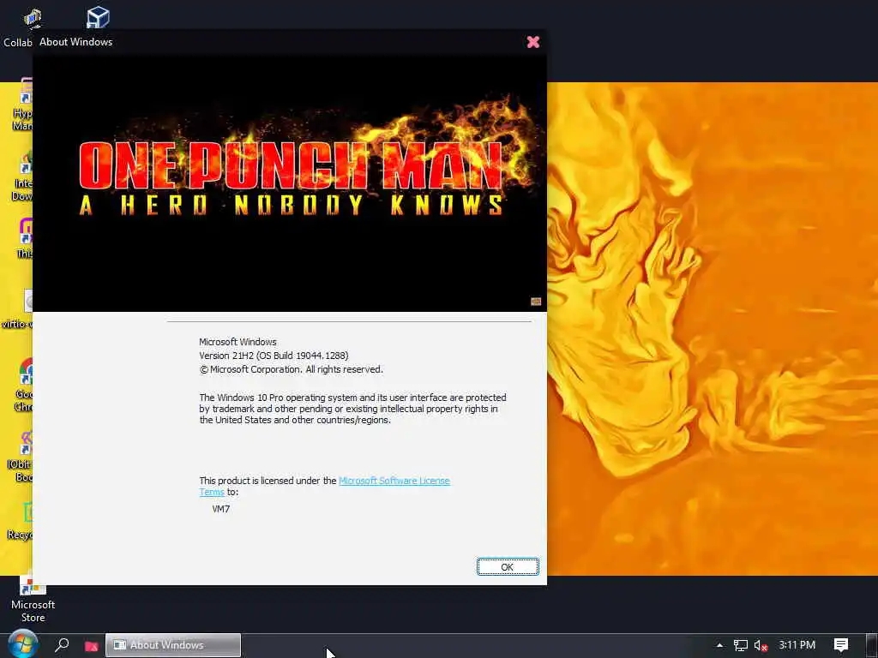Select the This PC desktop icon

[25, 238]
